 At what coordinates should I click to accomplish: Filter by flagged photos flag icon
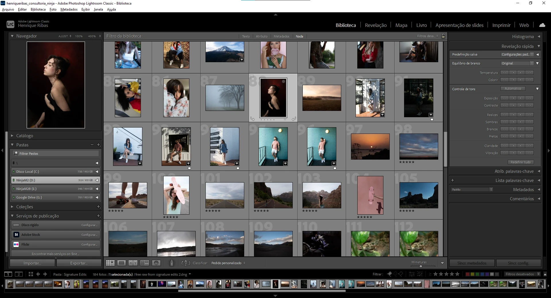tap(389, 274)
